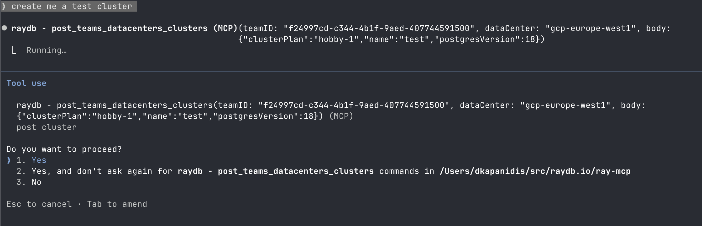Click the JSON body line under the top tool call
Viewport: 702px width, 226px height.
coord(391,39)
